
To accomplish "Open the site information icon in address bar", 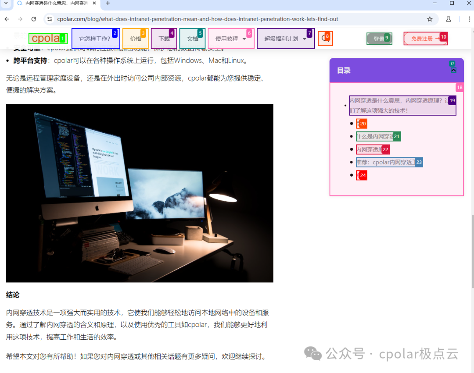I will 50,19.
